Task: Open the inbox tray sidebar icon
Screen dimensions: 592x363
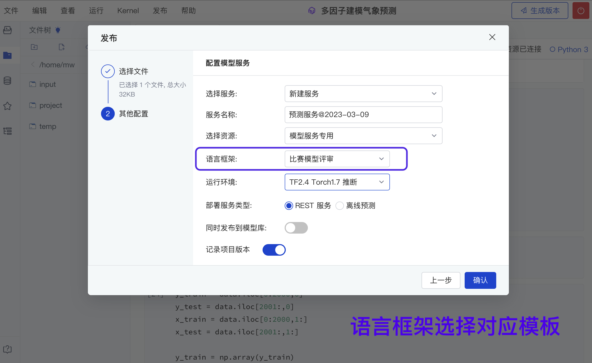Action: point(7,30)
